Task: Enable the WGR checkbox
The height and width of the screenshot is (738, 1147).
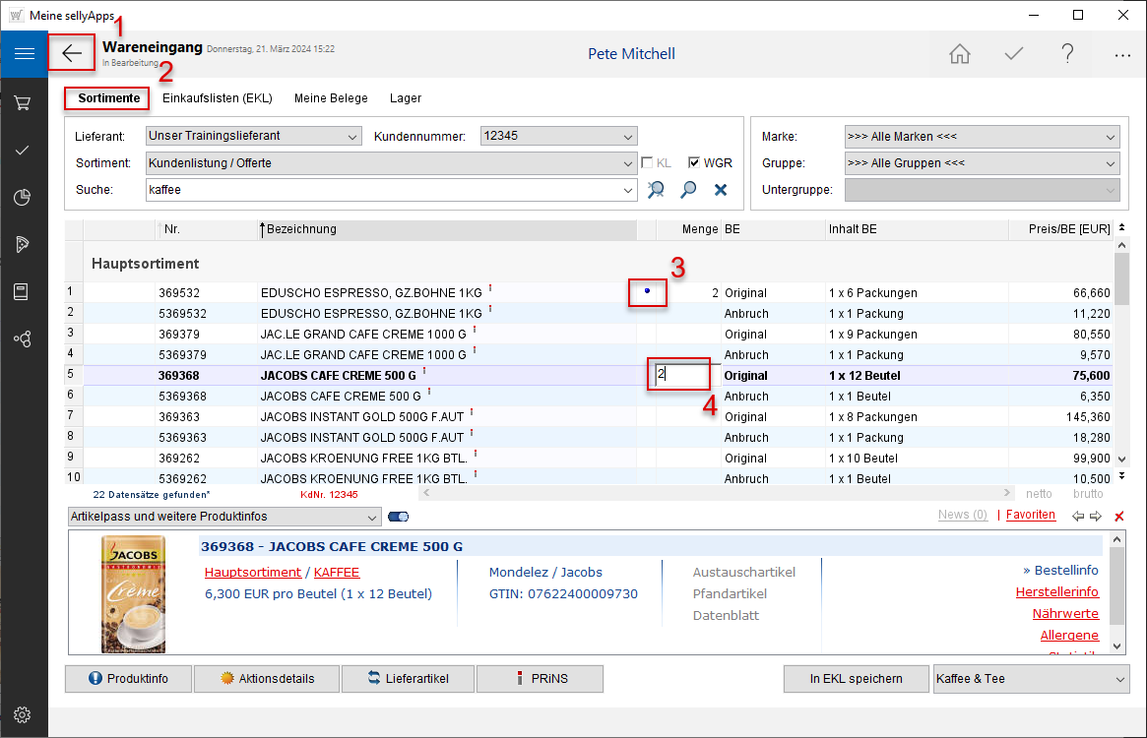Action: click(694, 163)
